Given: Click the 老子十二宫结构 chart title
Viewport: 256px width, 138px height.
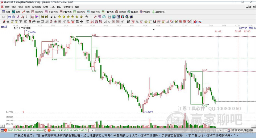Looking at the screenshot, I should pyautogui.click(x=22, y=28).
